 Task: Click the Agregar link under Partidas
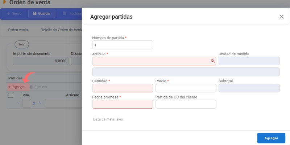click(x=17, y=87)
